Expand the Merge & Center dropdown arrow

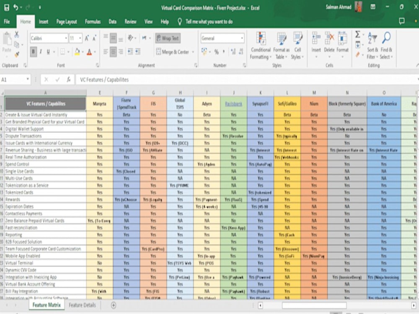pos(193,52)
